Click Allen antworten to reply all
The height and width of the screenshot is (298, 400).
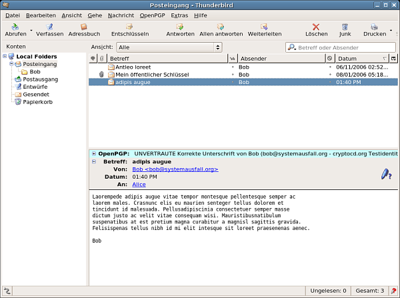pyautogui.click(x=221, y=30)
